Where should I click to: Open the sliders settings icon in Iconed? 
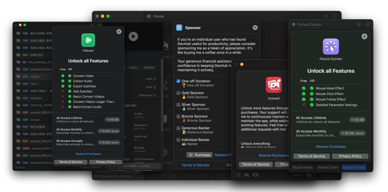239,175
